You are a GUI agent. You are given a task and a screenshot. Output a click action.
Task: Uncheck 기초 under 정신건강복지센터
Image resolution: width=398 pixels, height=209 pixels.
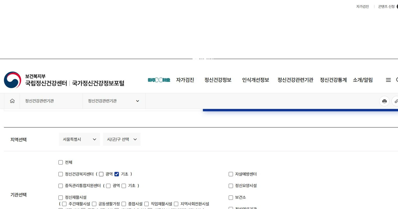click(117, 174)
